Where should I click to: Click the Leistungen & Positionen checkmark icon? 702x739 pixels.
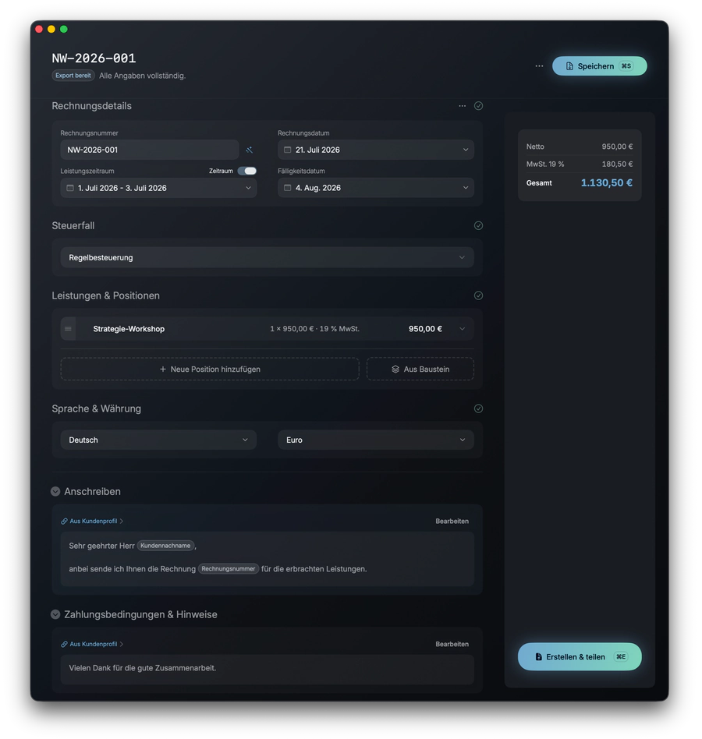click(x=478, y=295)
